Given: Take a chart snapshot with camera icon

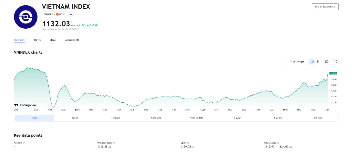Looking at the screenshot, I should 326,62.
